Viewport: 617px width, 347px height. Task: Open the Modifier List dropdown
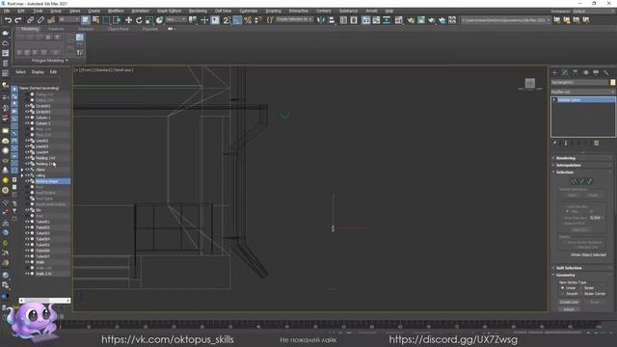pos(582,92)
